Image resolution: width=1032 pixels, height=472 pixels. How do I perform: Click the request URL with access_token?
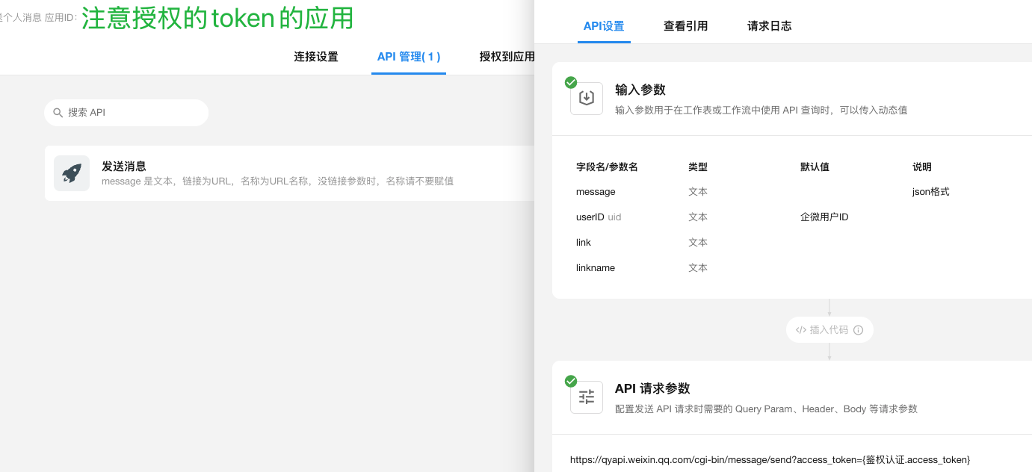[x=770, y=459]
